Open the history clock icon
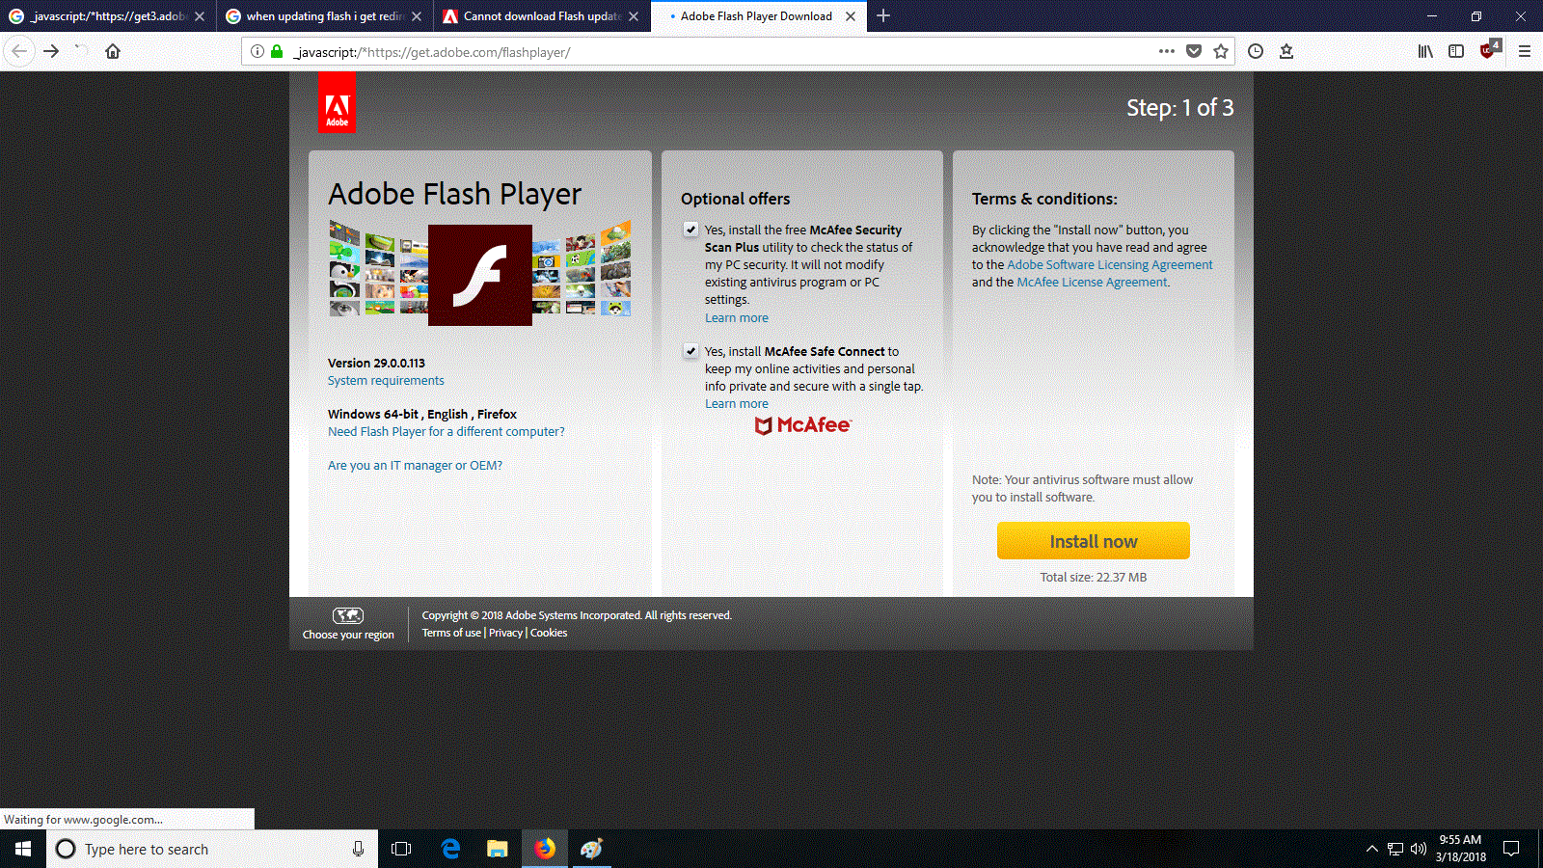 (1256, 51)
